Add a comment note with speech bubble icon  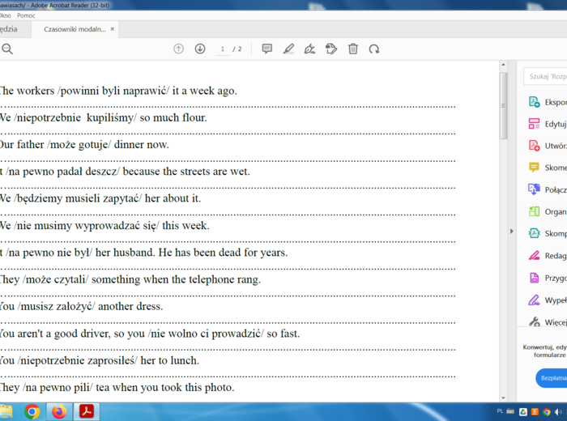coord(266,49)
